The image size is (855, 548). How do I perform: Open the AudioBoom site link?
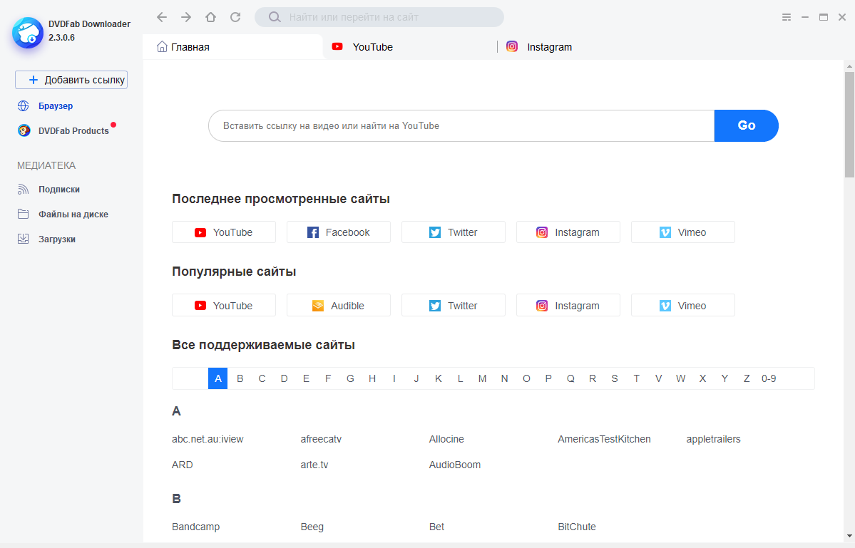click(455, 465)
